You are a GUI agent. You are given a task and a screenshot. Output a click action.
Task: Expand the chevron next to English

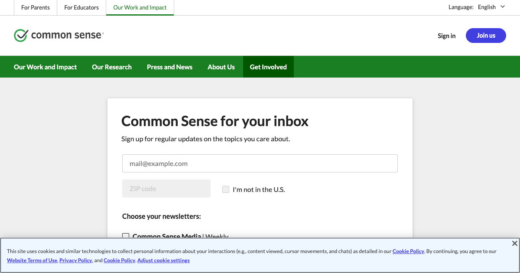(502, 7)
